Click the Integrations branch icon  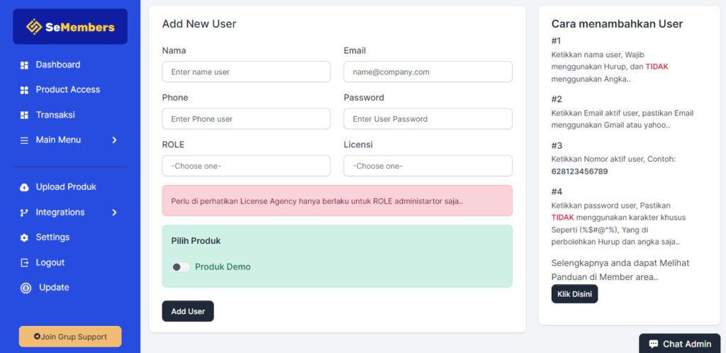coord(24,213)
